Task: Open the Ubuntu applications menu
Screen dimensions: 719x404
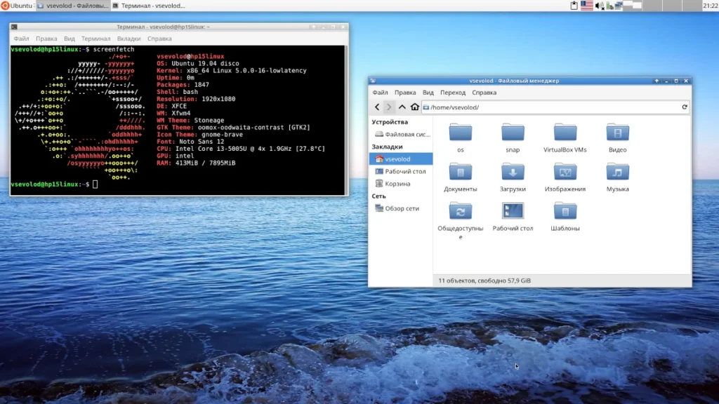Action: click(x=17, y=6)
